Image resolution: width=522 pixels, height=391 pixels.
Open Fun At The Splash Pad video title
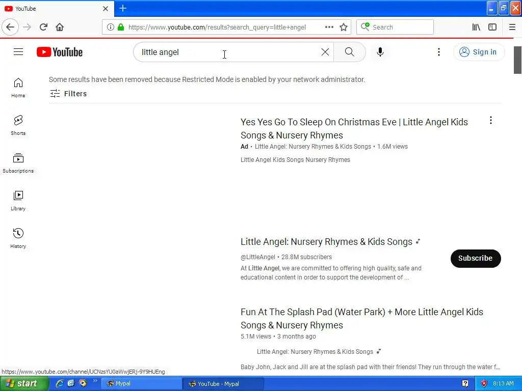[x=362, y=319]
